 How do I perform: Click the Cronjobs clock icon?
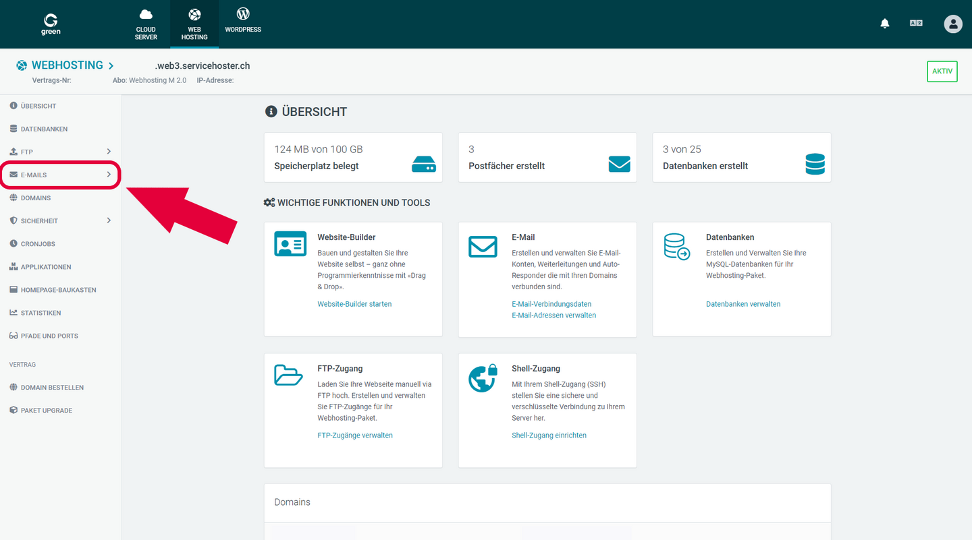(x=13, y=243)
